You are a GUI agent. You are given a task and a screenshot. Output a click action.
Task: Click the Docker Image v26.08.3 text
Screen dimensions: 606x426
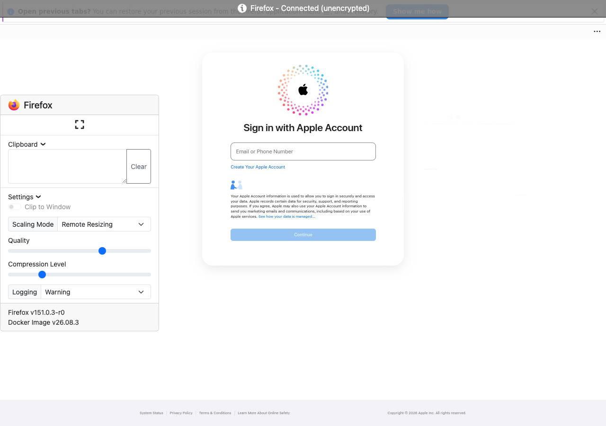44,322
